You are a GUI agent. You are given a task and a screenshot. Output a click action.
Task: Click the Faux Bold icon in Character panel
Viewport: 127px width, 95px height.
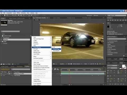(110, 84)
